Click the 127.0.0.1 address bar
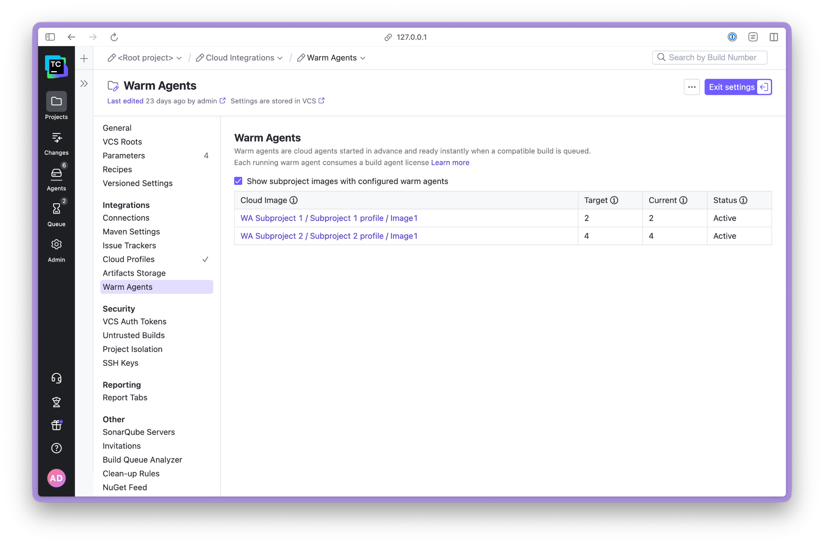 406,37
